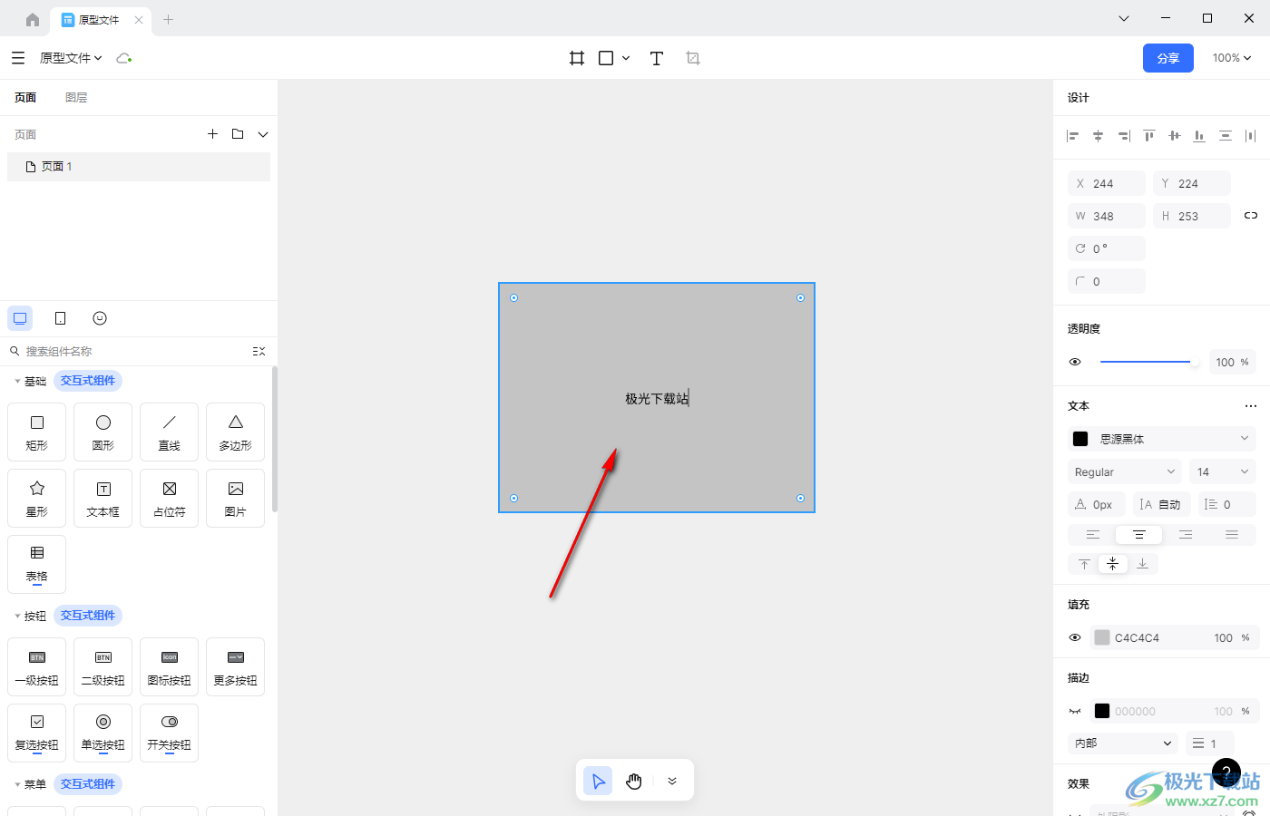Open the Regular font weight dropdown

pyautogui.click(x=1125, y=471)
